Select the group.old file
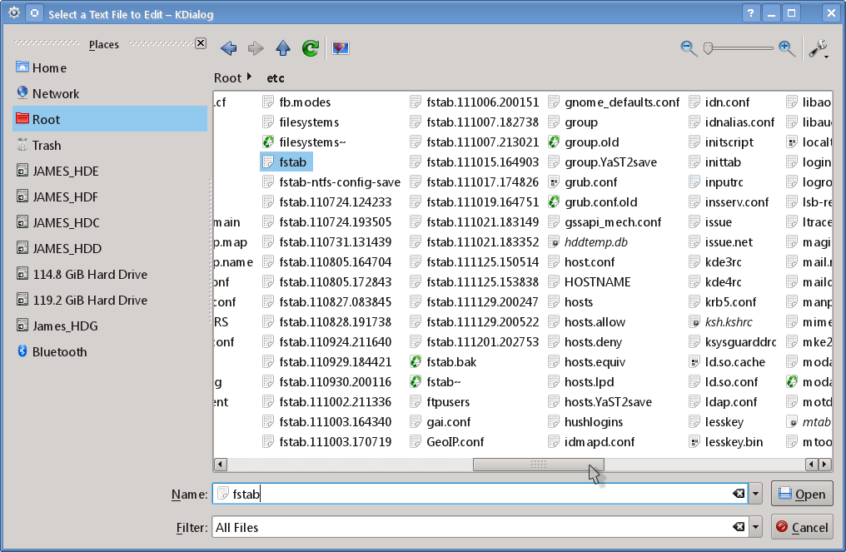Image resolution: width=846 pixels, height=552 pixels. click(584, 142)
